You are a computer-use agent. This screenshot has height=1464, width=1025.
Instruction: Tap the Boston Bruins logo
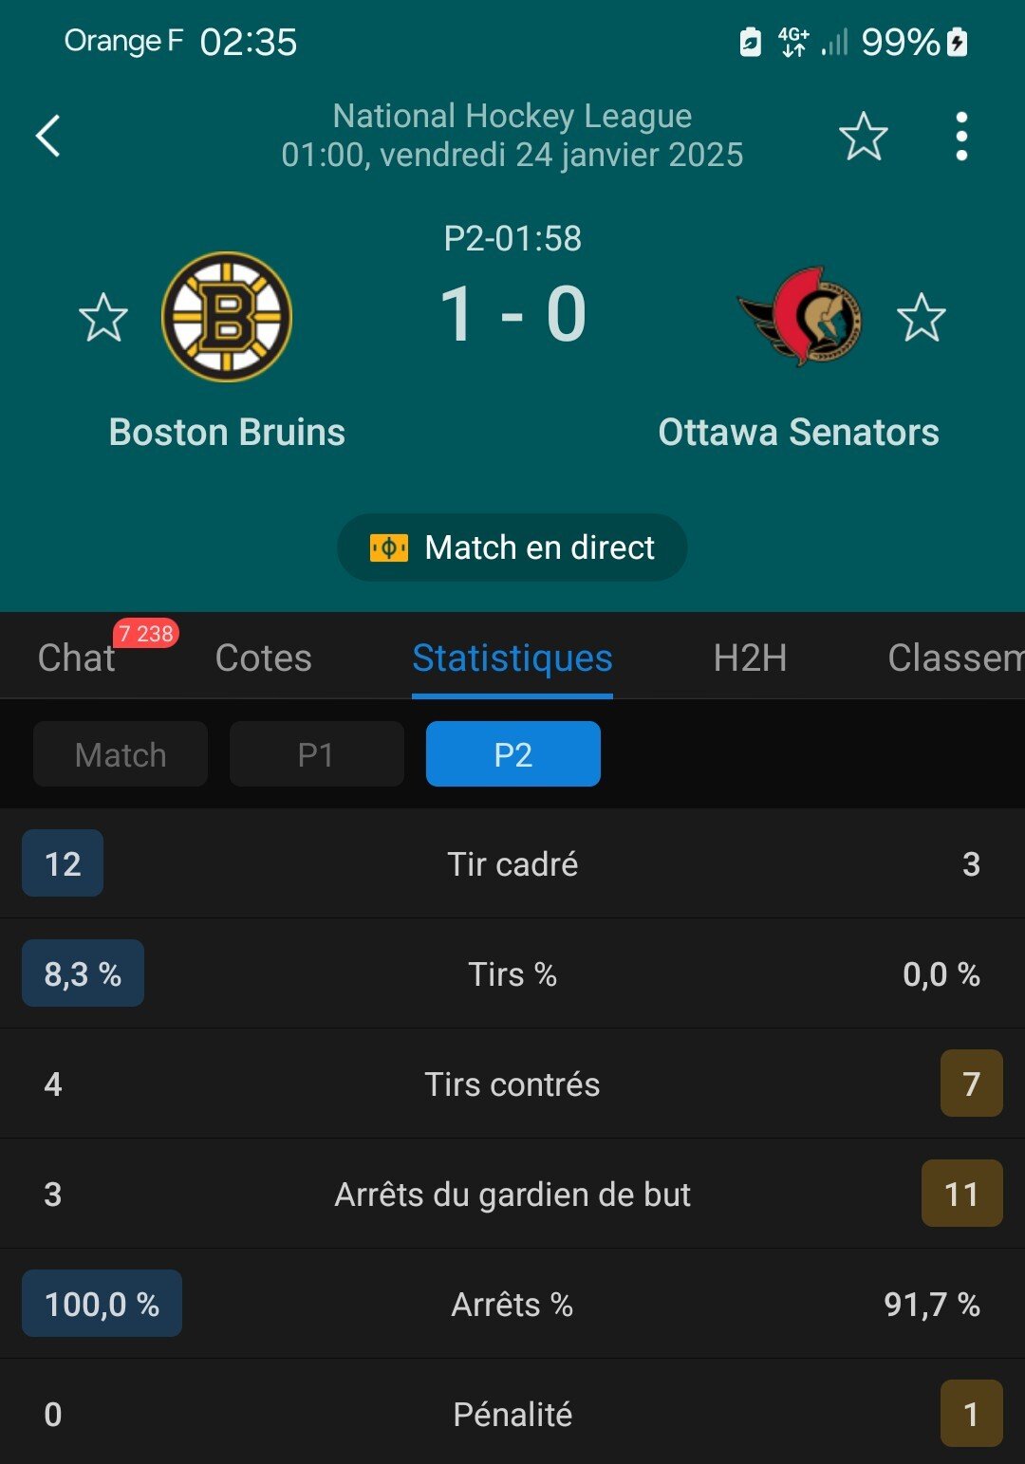pos(227,317)
